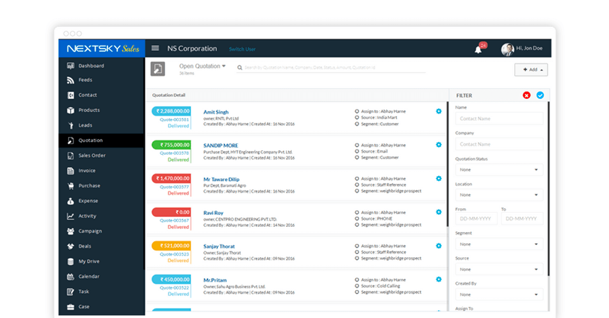Apply filter with the blue checkmark icon
609x318 pixels.
540,95
